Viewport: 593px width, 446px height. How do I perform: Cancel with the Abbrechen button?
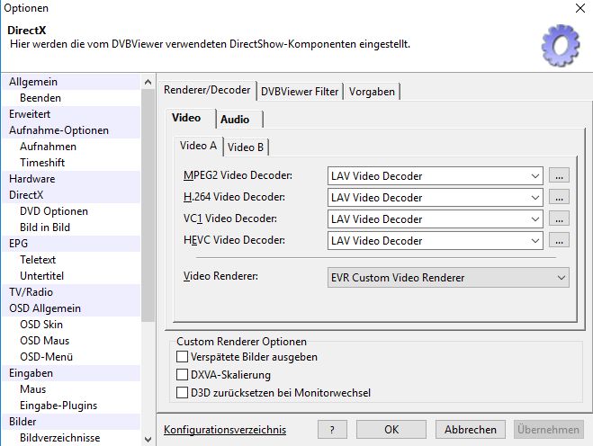coord(471,430)
